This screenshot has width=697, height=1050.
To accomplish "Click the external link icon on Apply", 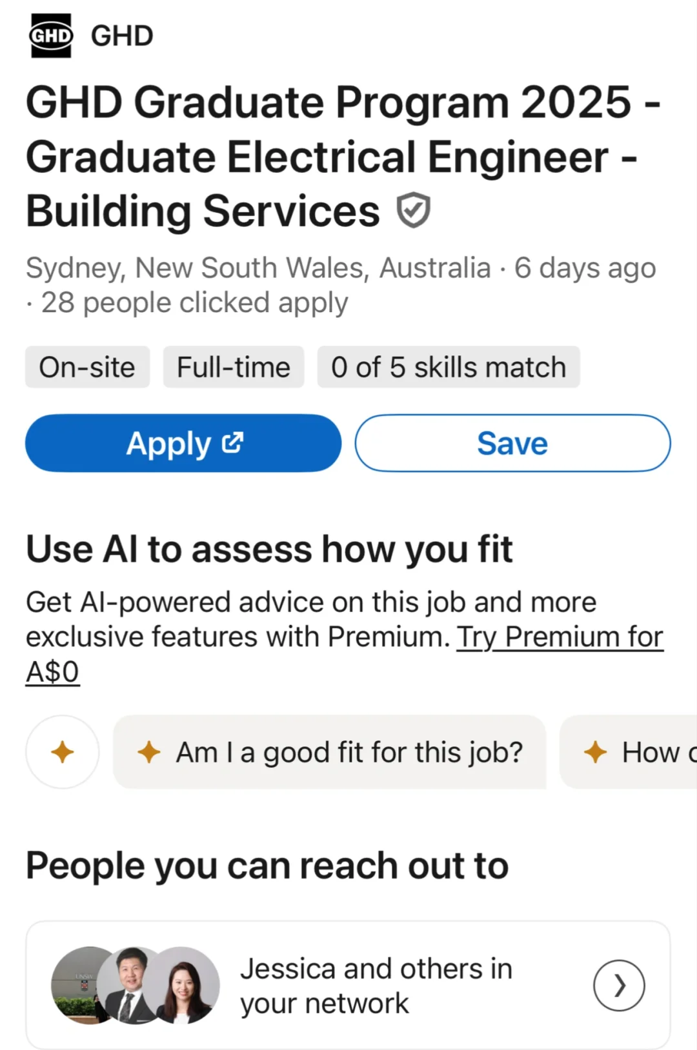I will point(232,442).
